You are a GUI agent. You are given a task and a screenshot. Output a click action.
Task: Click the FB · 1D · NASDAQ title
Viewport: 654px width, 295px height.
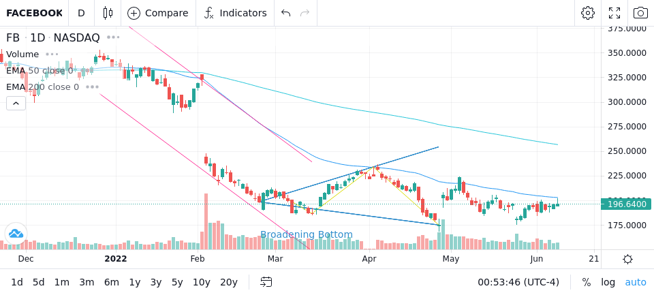point(53,37)
